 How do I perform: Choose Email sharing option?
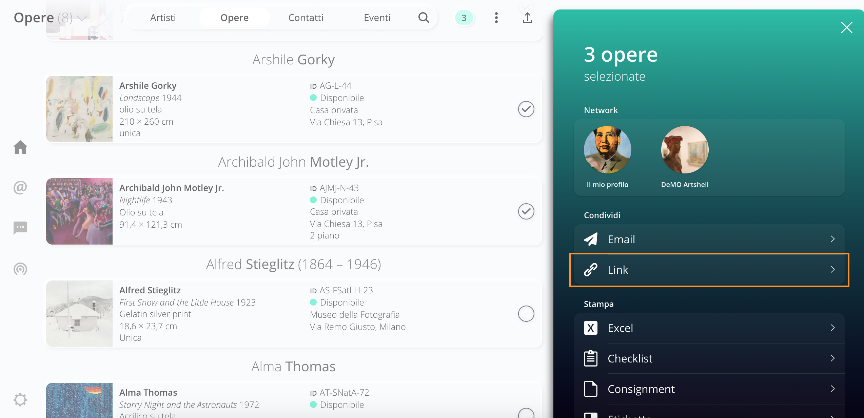point(709,239)
